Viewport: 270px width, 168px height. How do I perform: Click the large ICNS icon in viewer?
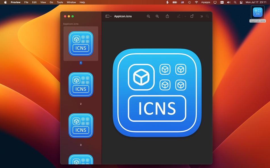point(157,93)
